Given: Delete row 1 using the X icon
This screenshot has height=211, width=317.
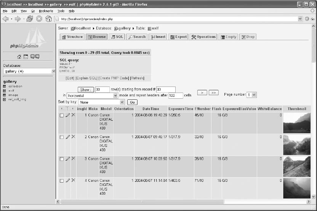Looking at the screenshot, I should pos(73,115).
